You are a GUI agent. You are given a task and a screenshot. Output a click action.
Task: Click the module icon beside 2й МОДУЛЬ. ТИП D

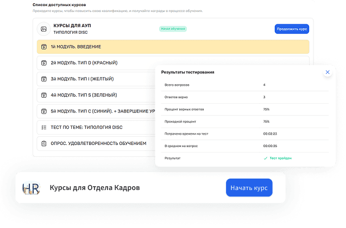click(x=44, y=63)
